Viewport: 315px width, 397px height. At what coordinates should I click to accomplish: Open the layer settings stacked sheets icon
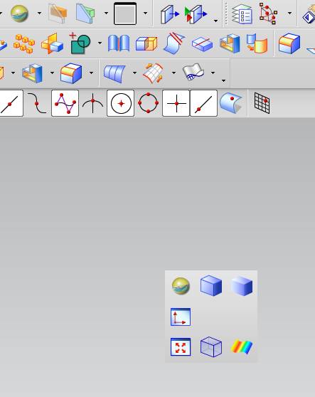point(242,14)
